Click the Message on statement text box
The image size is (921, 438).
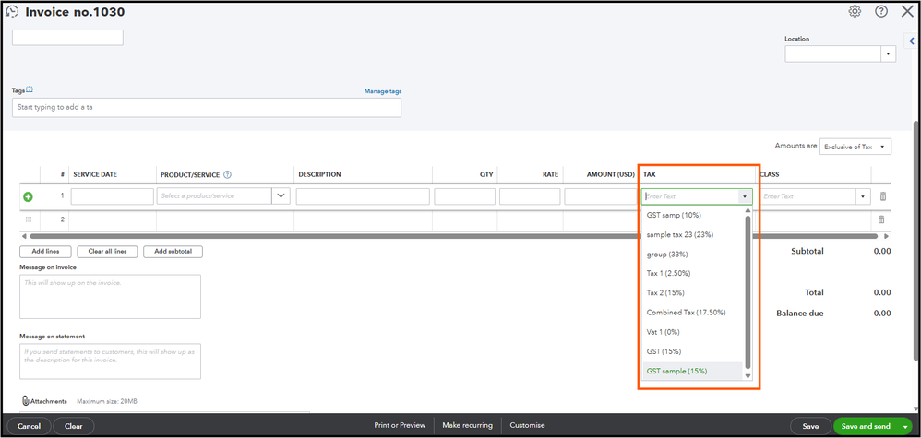111,361
